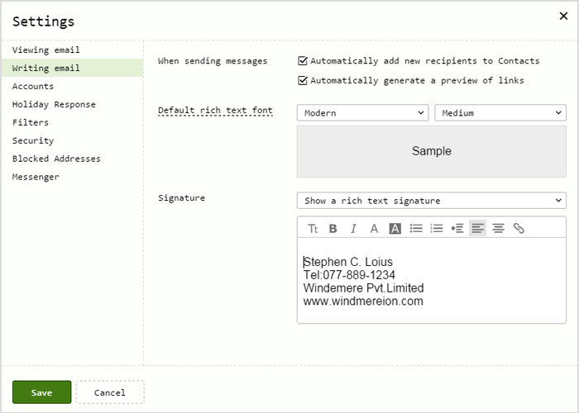
Task: Save the settings
Action: coord(41,392)
